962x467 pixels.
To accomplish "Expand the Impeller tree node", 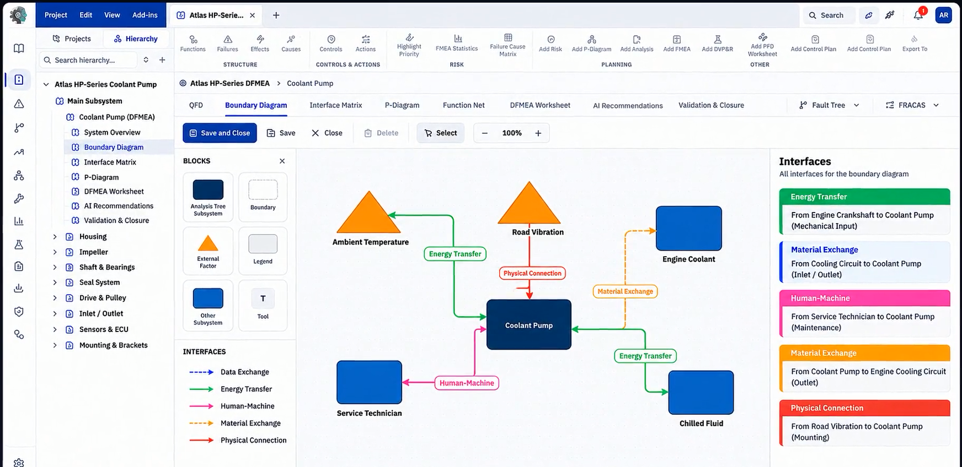I will [55, 252].
